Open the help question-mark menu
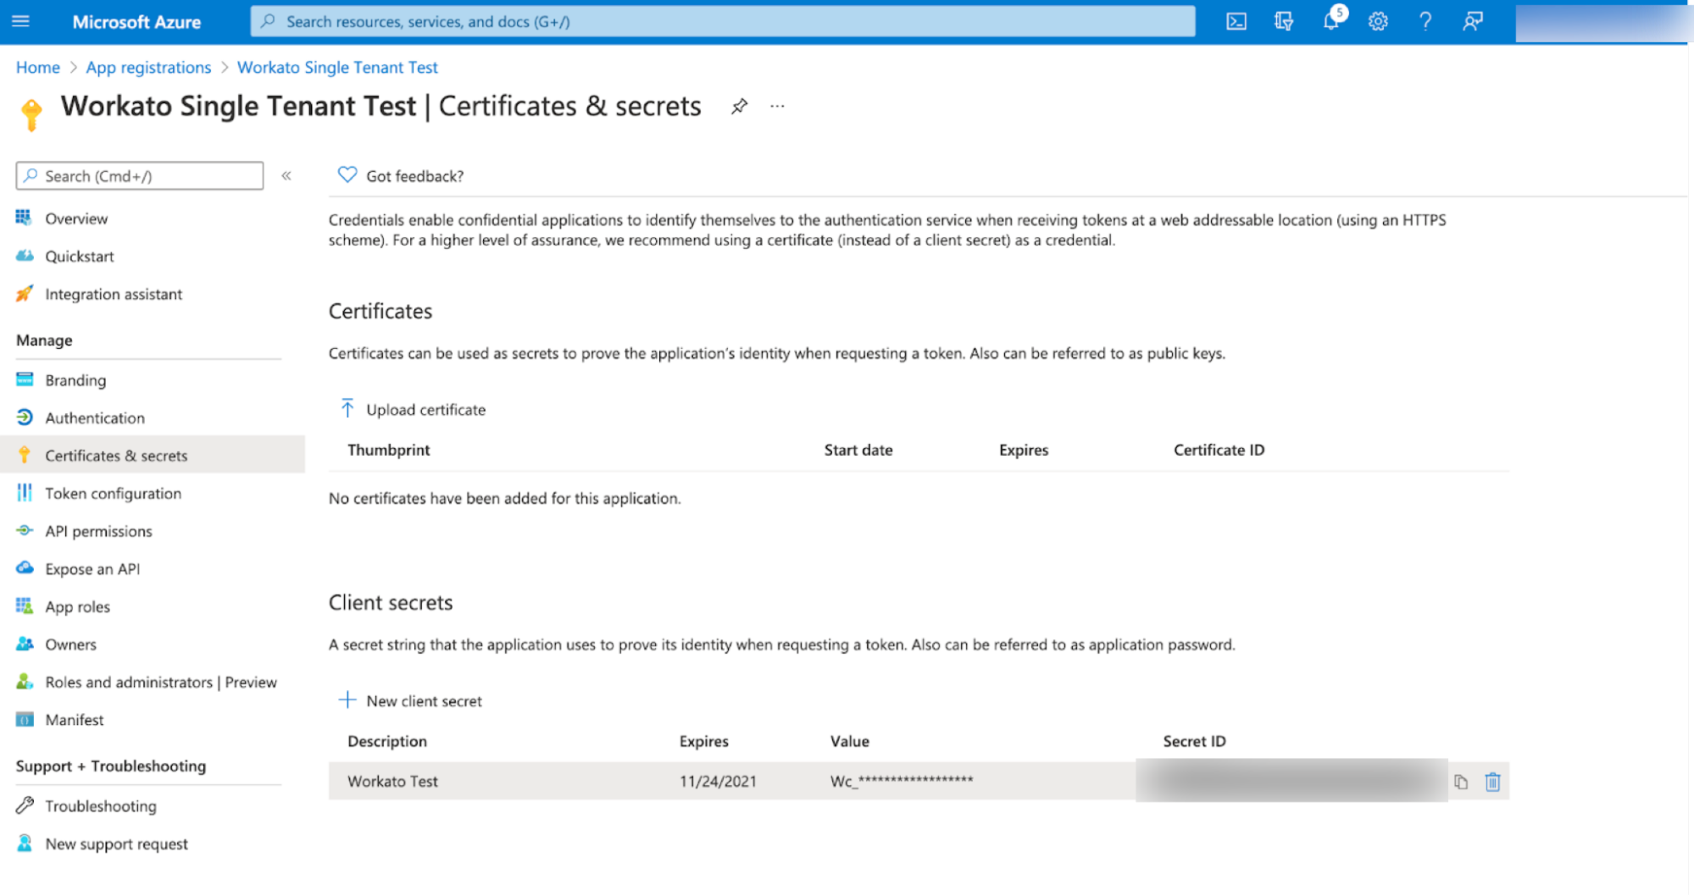 [1425, 21]
